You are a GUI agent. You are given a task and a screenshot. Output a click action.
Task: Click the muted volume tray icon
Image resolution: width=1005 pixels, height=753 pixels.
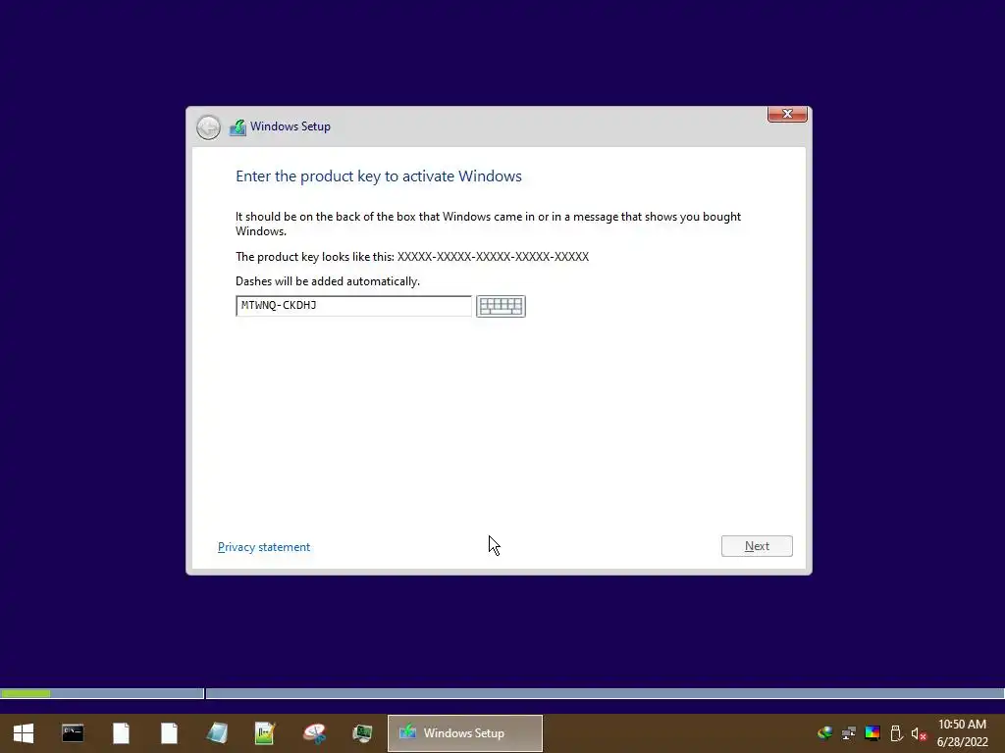tap(919, 733)
